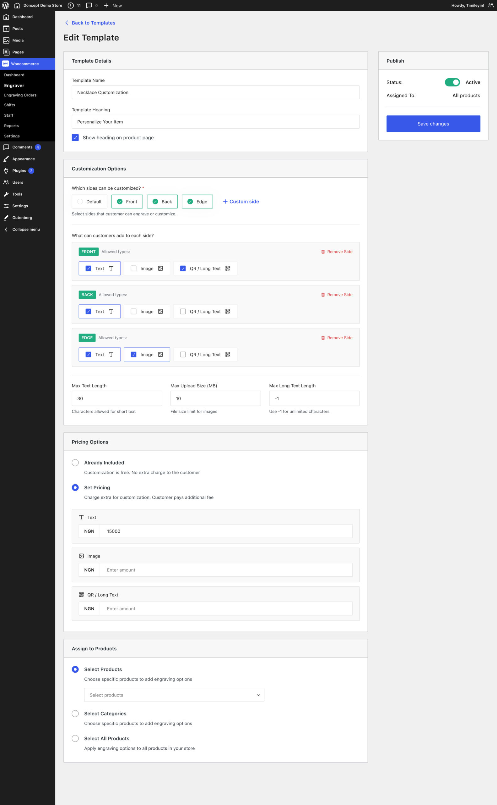Click the WordPress logo in admin bar
Image resolution: width=497 pixels, height=805 pixels.
pyautogui.click(x=6, y=6)
